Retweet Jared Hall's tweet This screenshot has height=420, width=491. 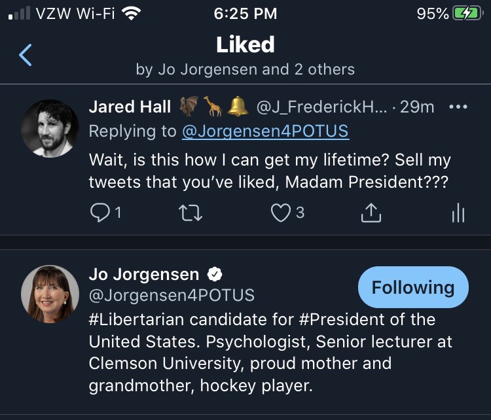191,213
